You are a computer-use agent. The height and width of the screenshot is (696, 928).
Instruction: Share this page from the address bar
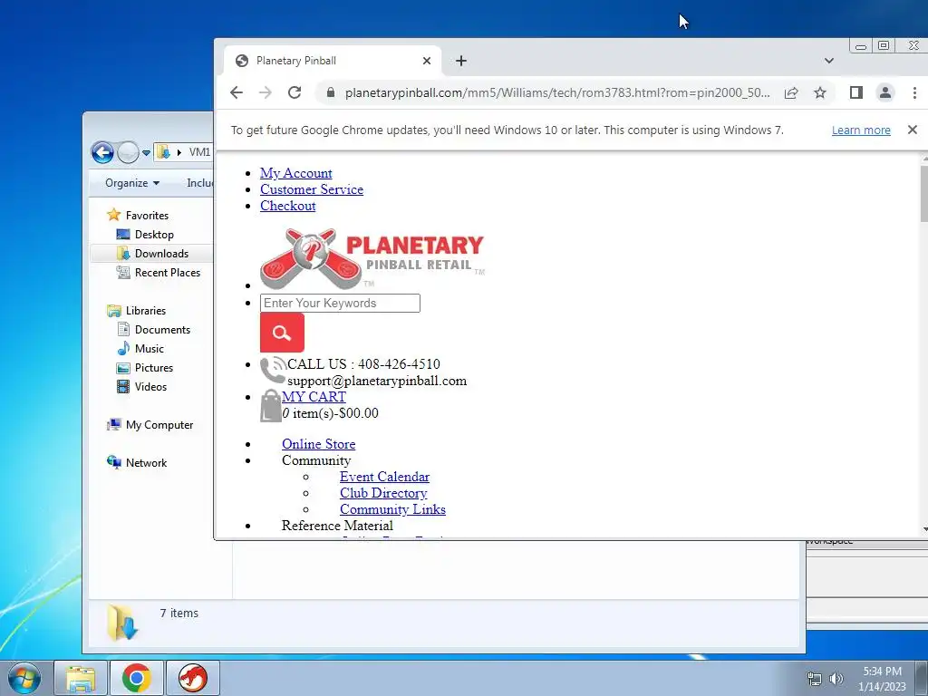791,92
